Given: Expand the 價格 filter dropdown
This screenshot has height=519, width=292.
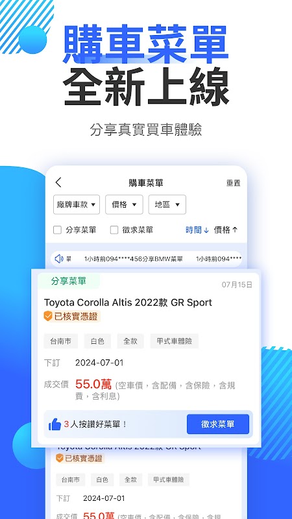Looking at the screenshot, I should [124, 204].
